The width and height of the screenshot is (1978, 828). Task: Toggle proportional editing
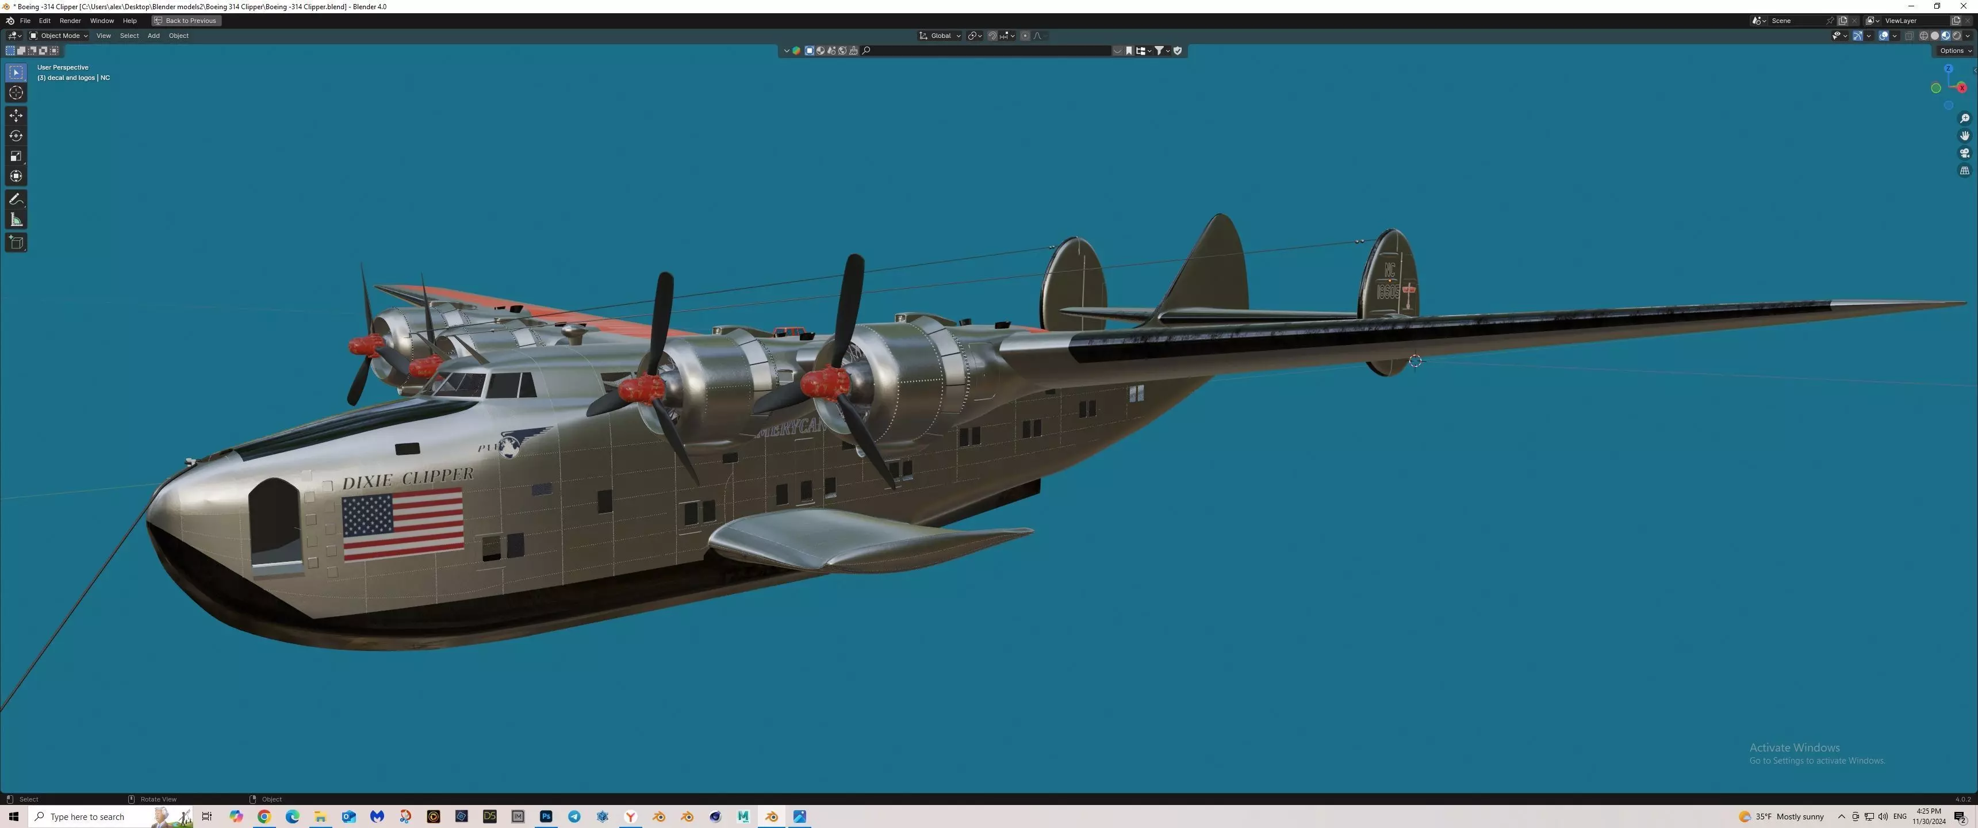(1025, 35)
